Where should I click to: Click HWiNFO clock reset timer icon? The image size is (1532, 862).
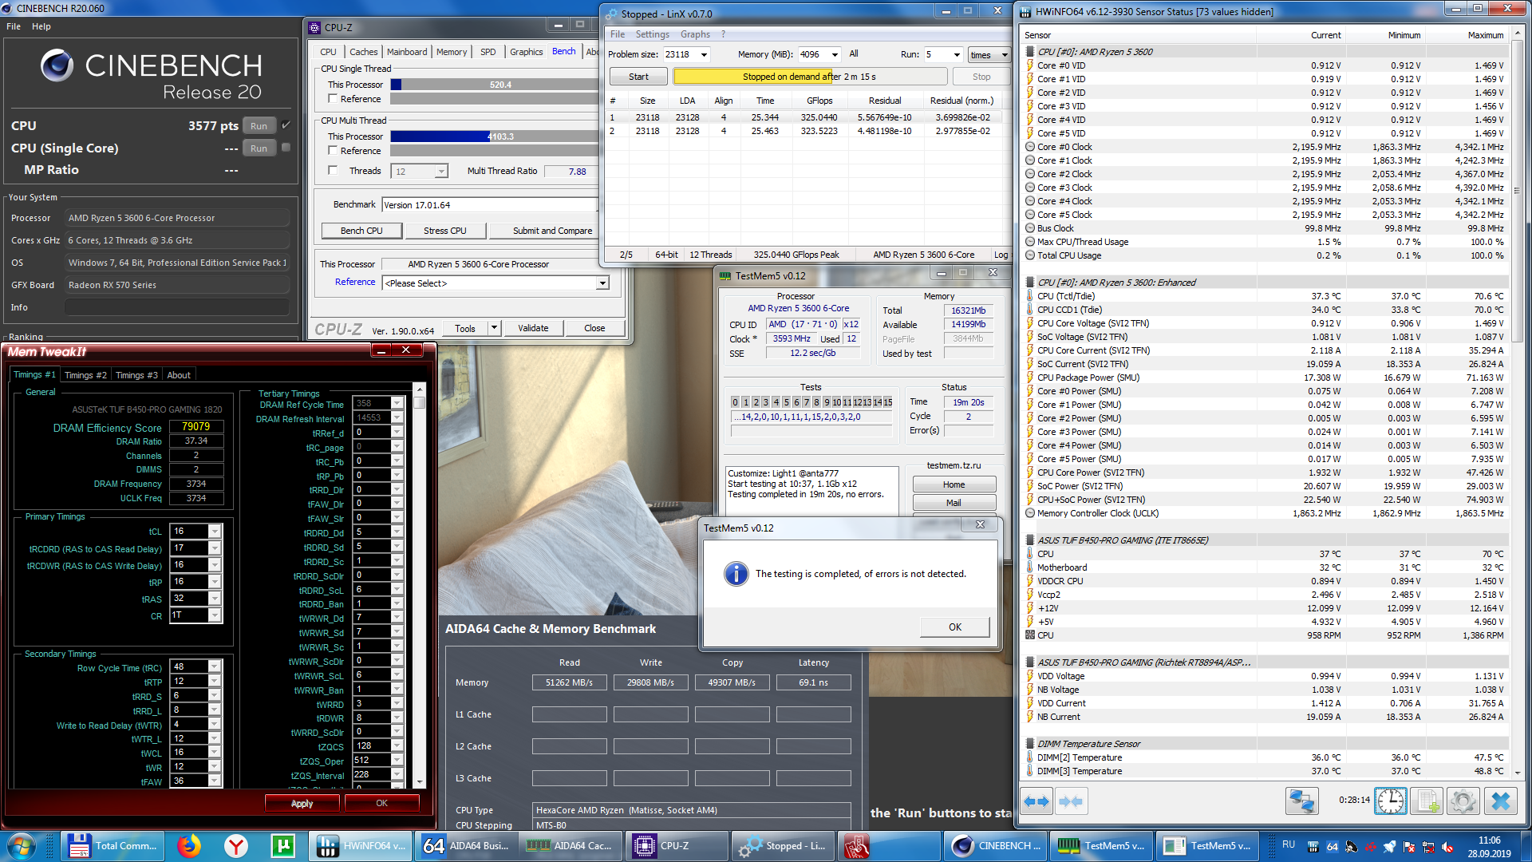point(1390,801)
